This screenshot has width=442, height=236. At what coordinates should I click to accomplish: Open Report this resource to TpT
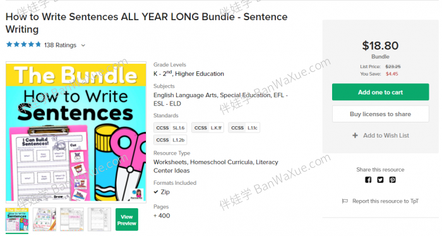click(385, 201)
